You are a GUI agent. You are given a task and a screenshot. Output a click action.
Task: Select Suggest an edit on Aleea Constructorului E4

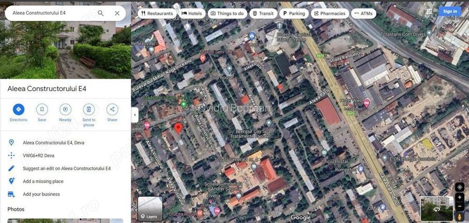(67, 168)
